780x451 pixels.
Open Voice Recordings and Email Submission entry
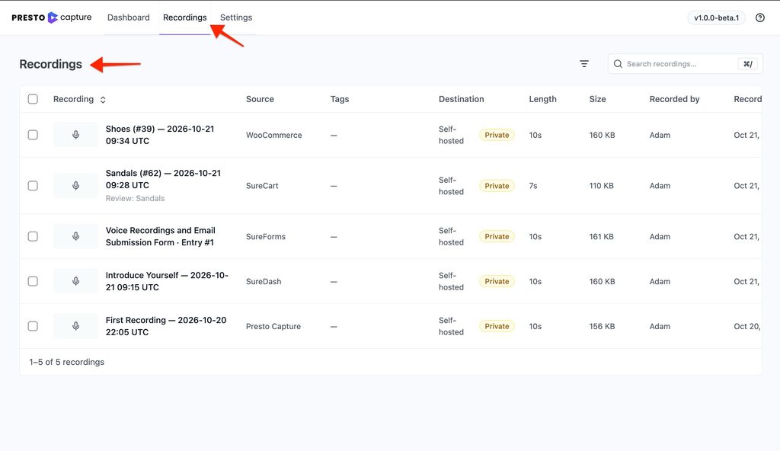(160, 236)
